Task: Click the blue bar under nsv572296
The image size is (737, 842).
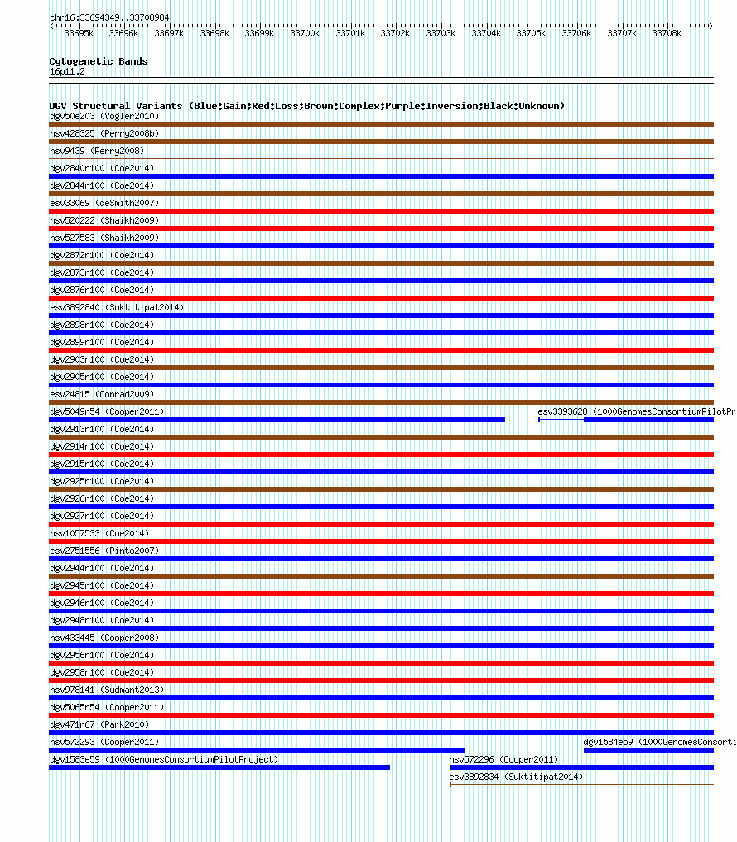Action: (581, 767)
